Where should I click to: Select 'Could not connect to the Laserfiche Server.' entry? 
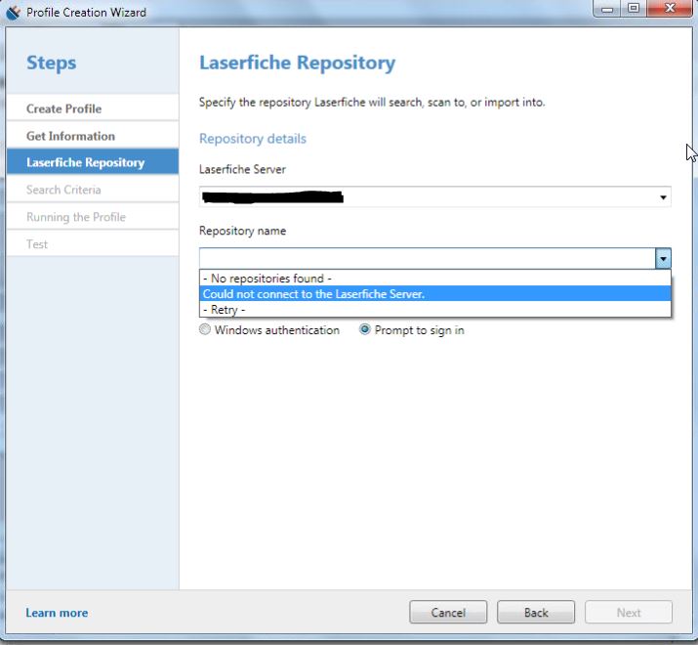435,294
